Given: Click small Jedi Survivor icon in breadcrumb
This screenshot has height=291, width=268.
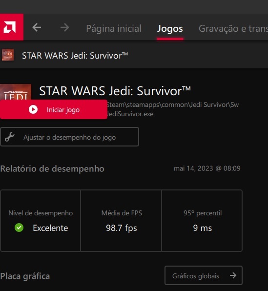Looking at the screenshot, I should (x=8, y=55).
